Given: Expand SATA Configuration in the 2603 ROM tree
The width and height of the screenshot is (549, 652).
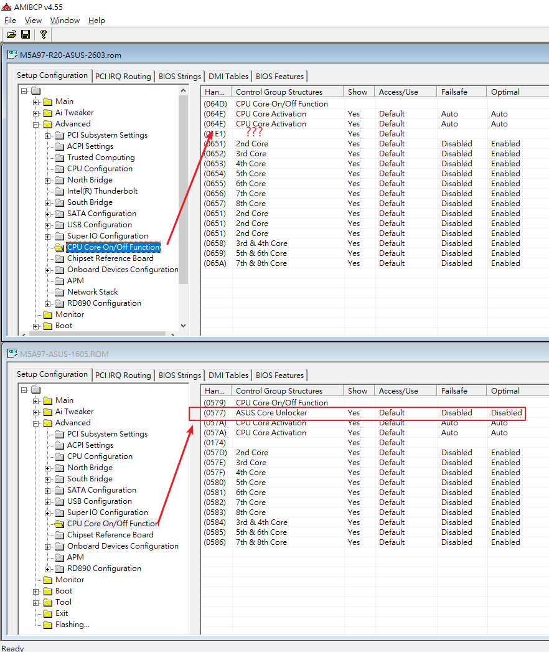Looking at the screenshot, I should pyautogui.click(x=47, y=214).
